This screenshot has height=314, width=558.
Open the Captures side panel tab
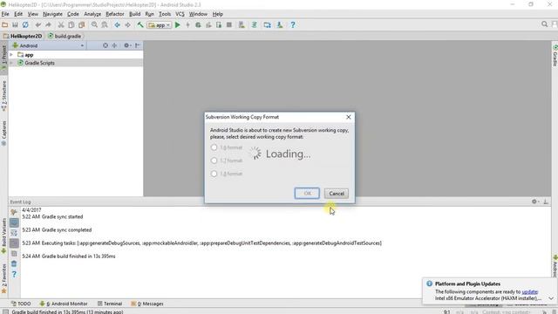tap(3, 133)
